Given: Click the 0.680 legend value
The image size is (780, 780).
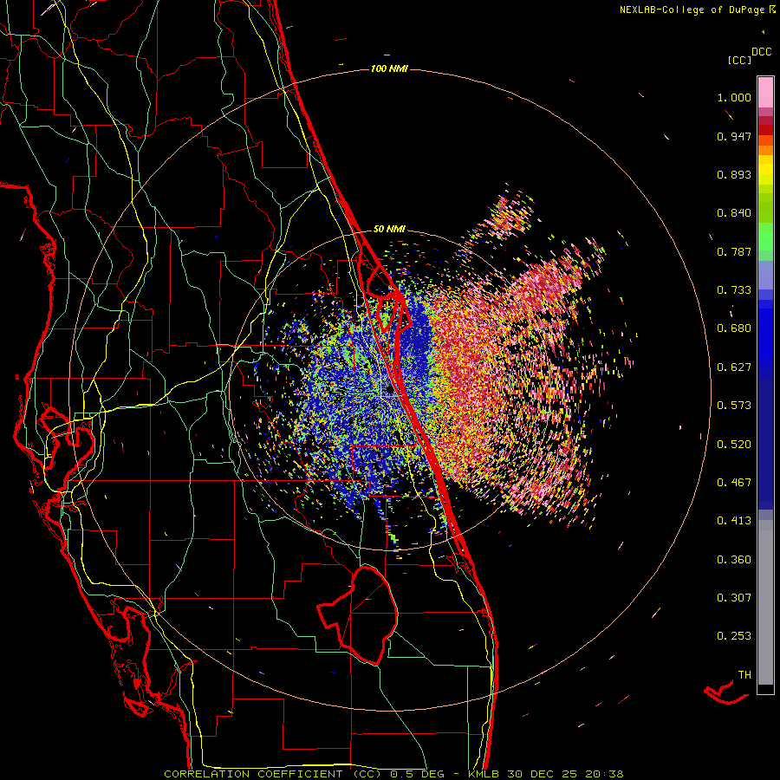Looking at the screenshot, I should (x=734, y=328).
